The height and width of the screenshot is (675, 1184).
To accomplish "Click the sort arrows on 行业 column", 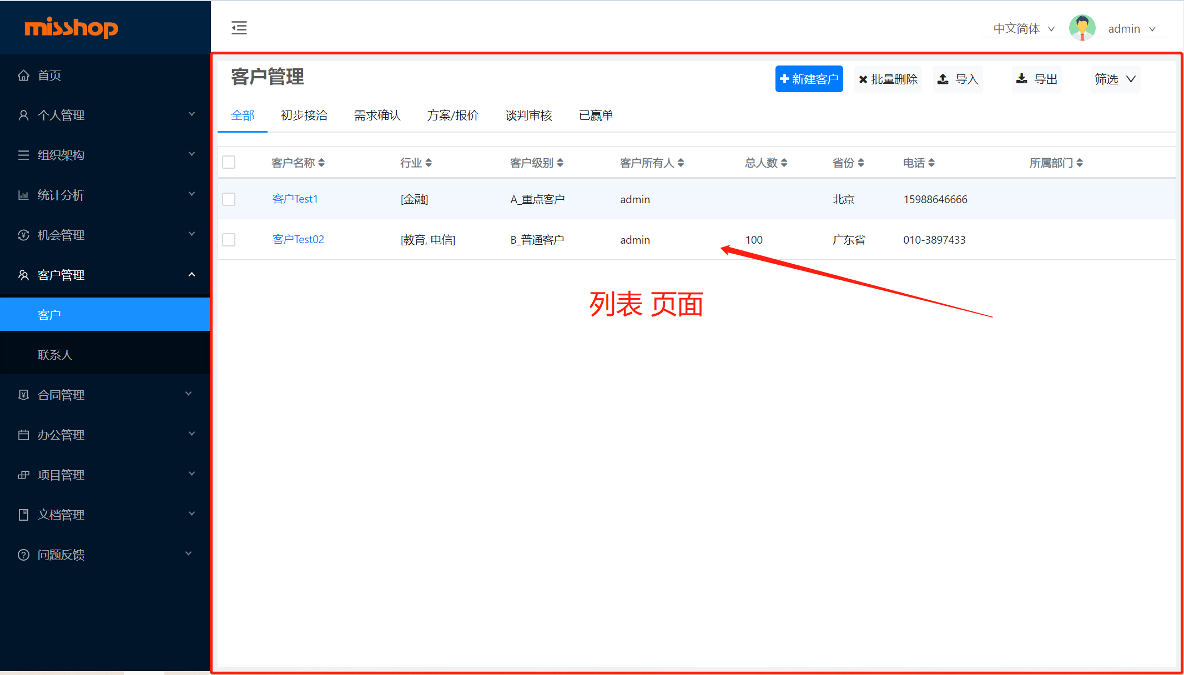I will pyautogui.click(x=429, y=163).
